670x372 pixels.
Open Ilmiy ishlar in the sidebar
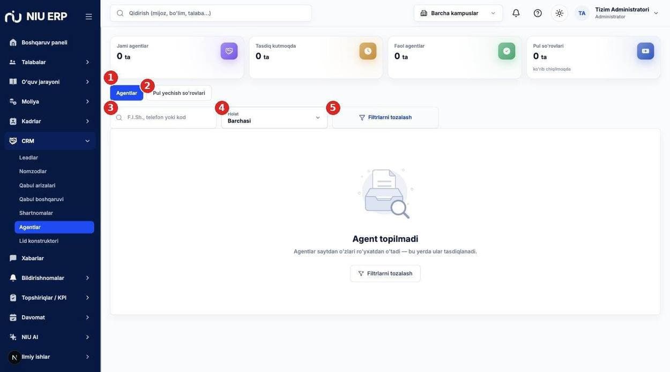pyautogui.click(x=50, y=357)
